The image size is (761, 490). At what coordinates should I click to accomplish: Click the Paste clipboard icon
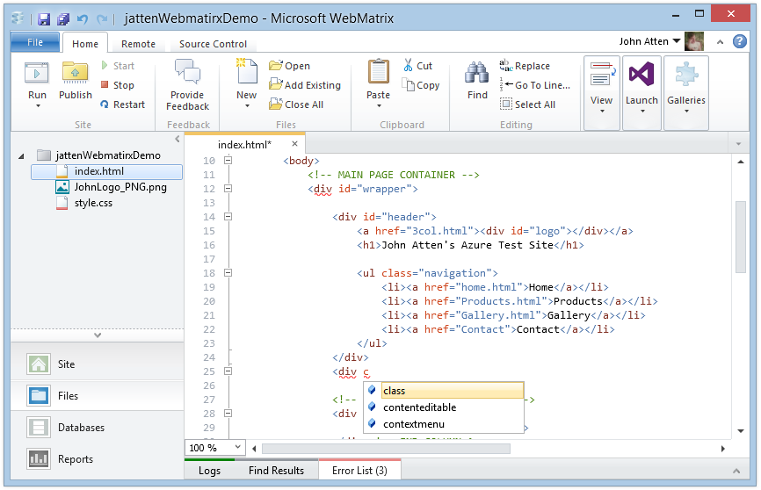[378, 73]
